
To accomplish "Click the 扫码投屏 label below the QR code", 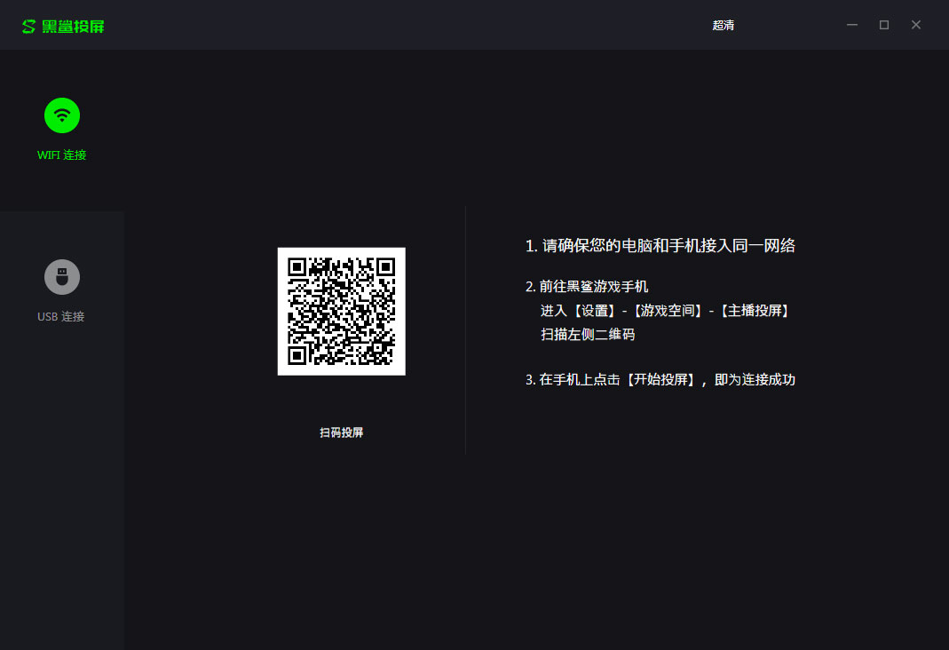I will 341,432.
